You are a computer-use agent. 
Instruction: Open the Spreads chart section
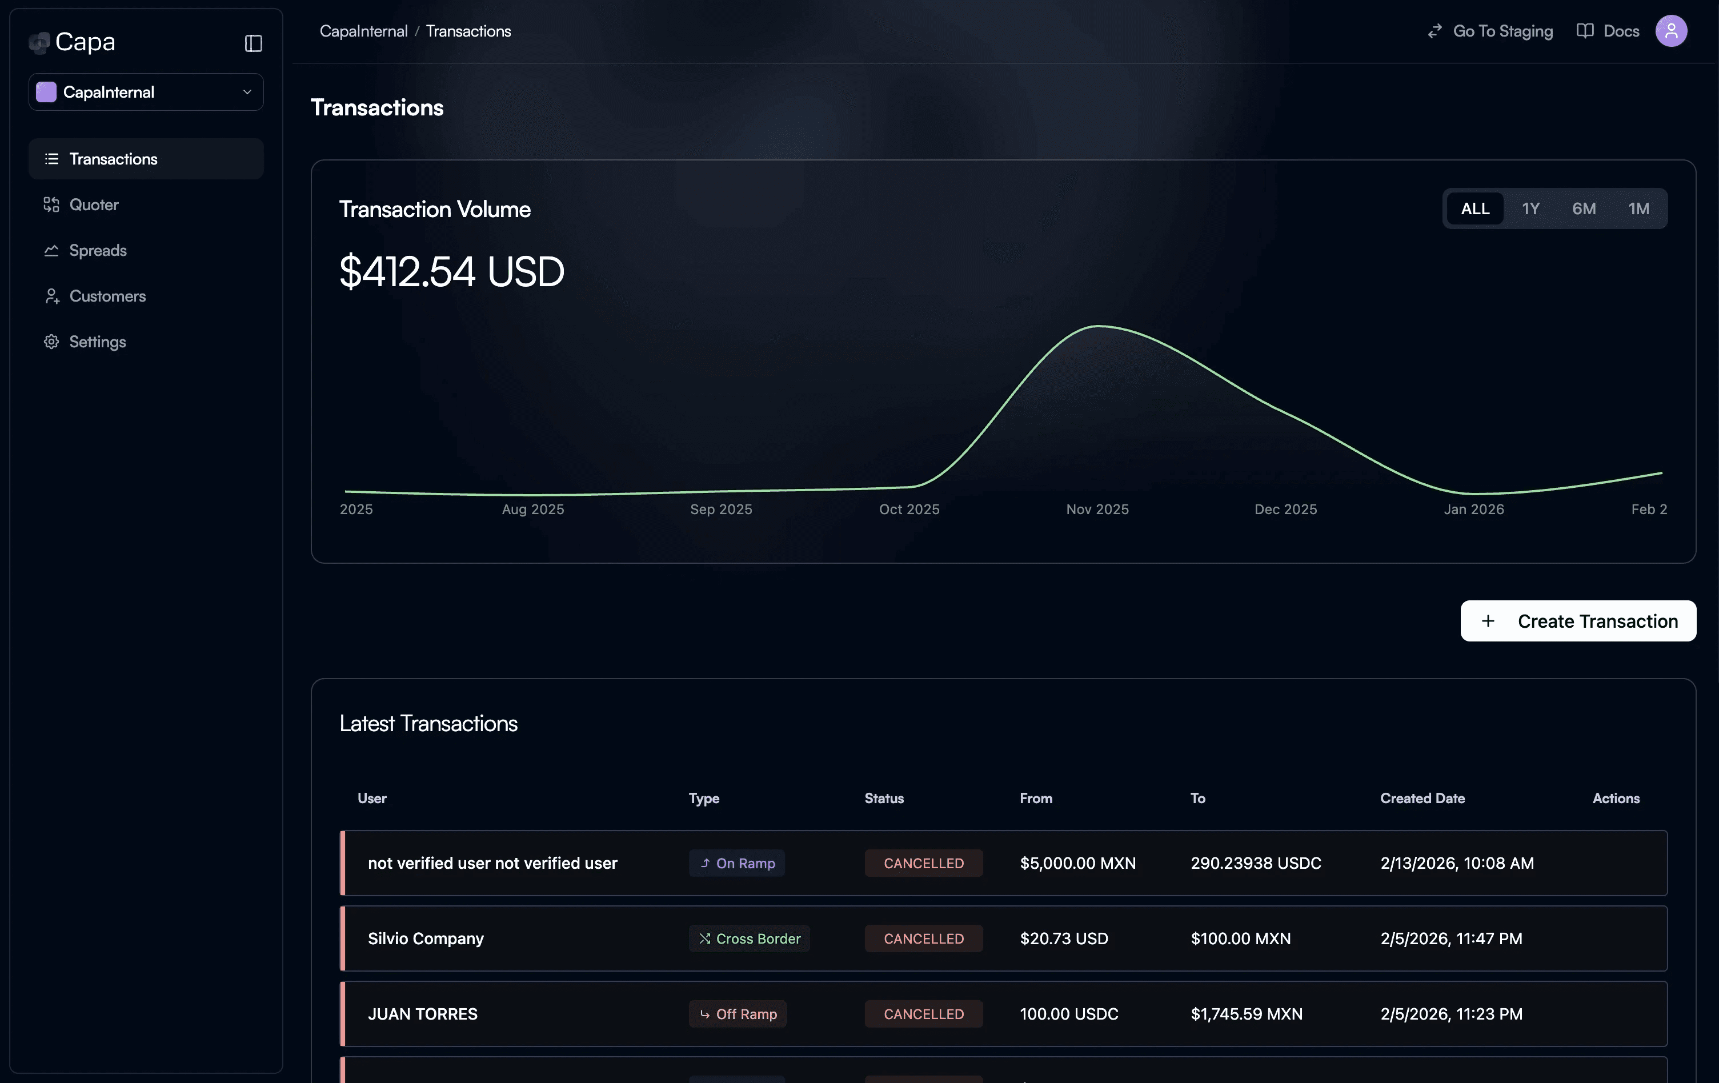[97, 251]
